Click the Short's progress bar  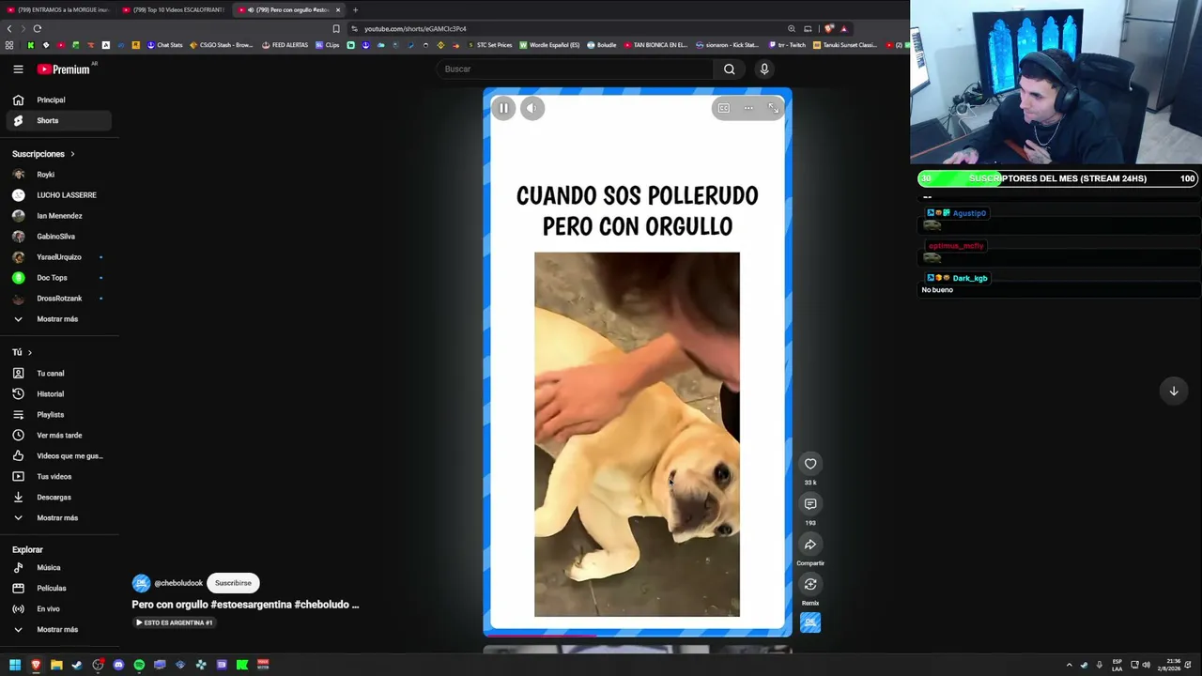[638, 635]
